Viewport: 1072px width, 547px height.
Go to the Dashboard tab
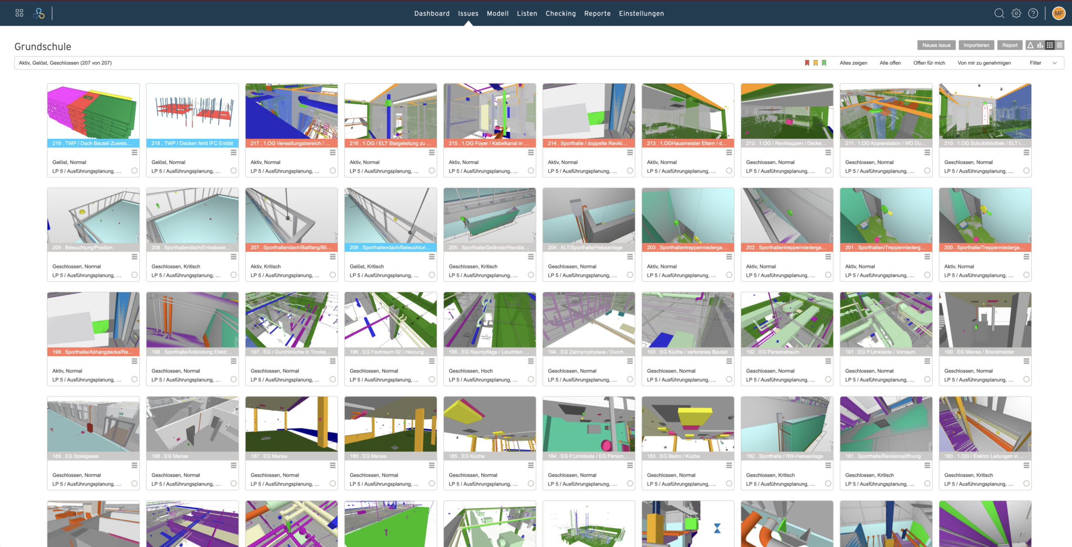click(x=432, y=13)
